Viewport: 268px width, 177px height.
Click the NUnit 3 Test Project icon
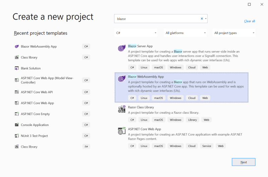pos(16,136)
